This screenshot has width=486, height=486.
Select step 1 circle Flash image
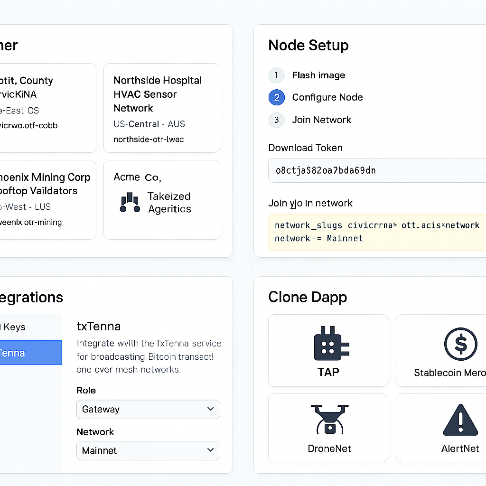point(276,75)
